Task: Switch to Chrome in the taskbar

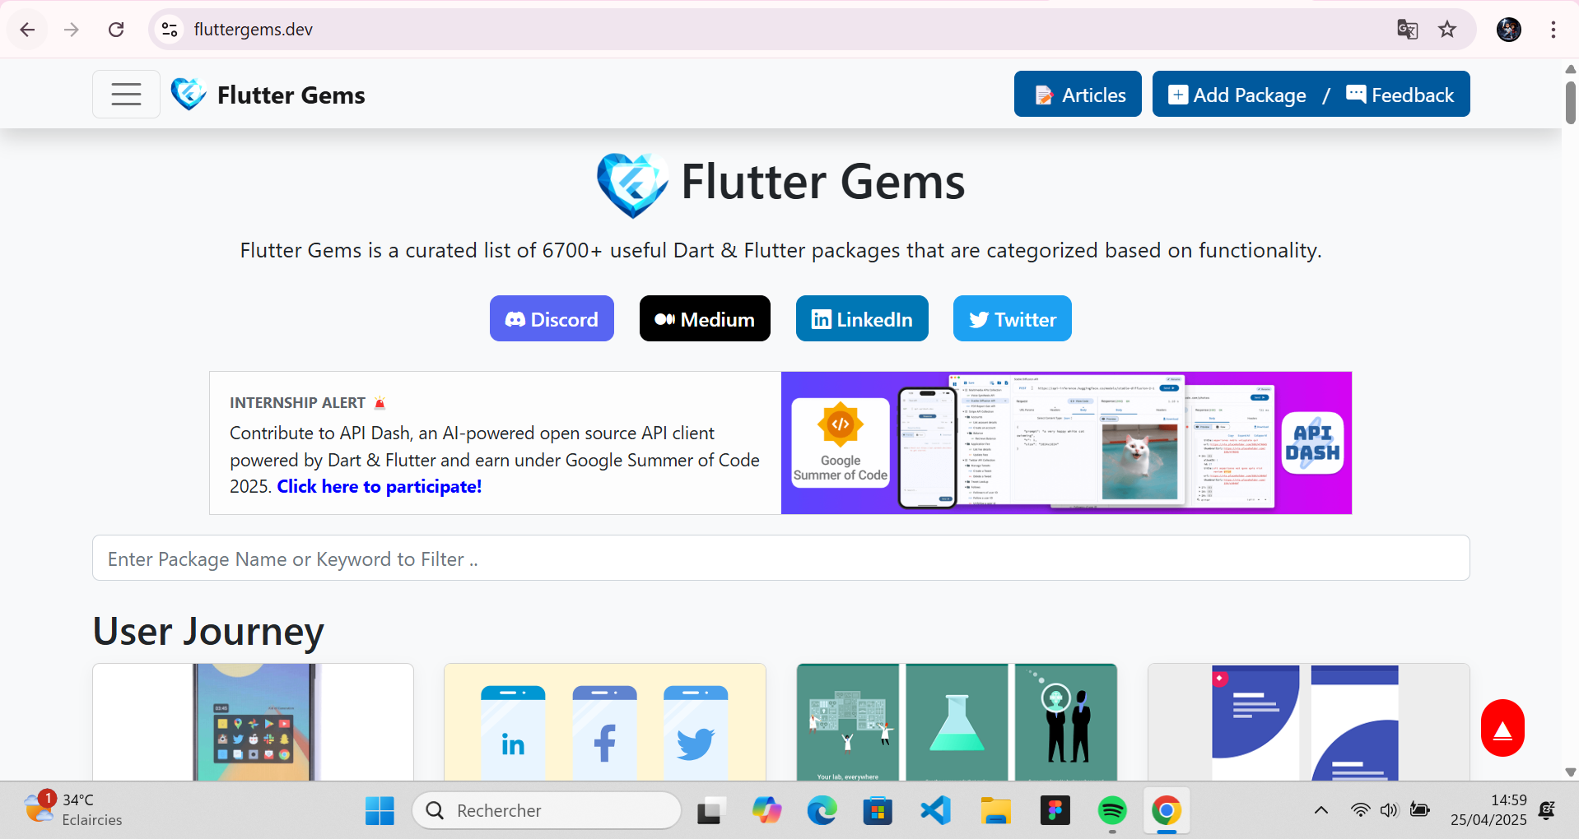Action: click(x=1167, y=811)
